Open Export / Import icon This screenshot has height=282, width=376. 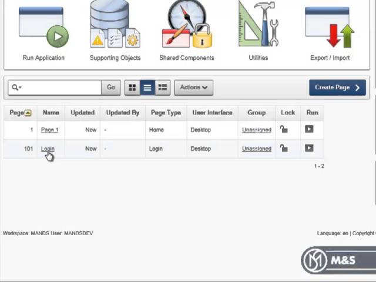click(330, 28)
